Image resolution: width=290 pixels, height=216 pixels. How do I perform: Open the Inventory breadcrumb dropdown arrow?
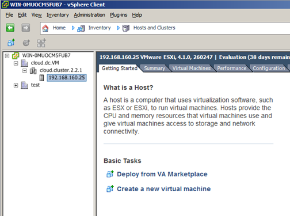click(x=119, y=28)
